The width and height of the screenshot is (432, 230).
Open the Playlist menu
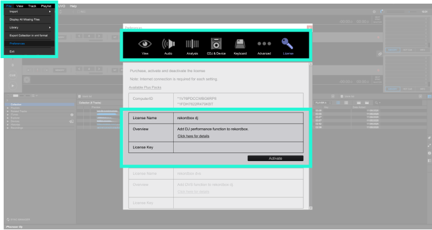[x=46, y=6]
